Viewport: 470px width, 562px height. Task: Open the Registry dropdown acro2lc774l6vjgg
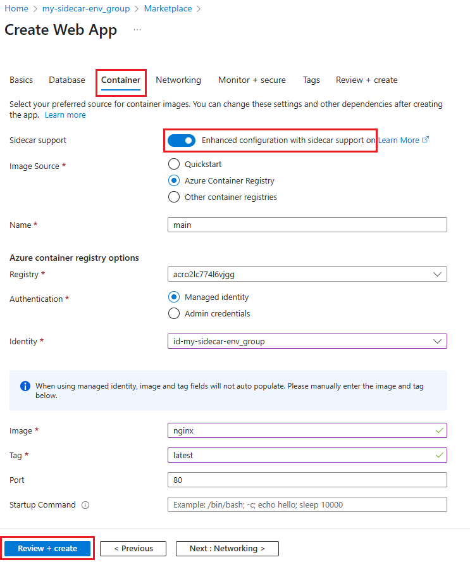click(x=307, y=274)
